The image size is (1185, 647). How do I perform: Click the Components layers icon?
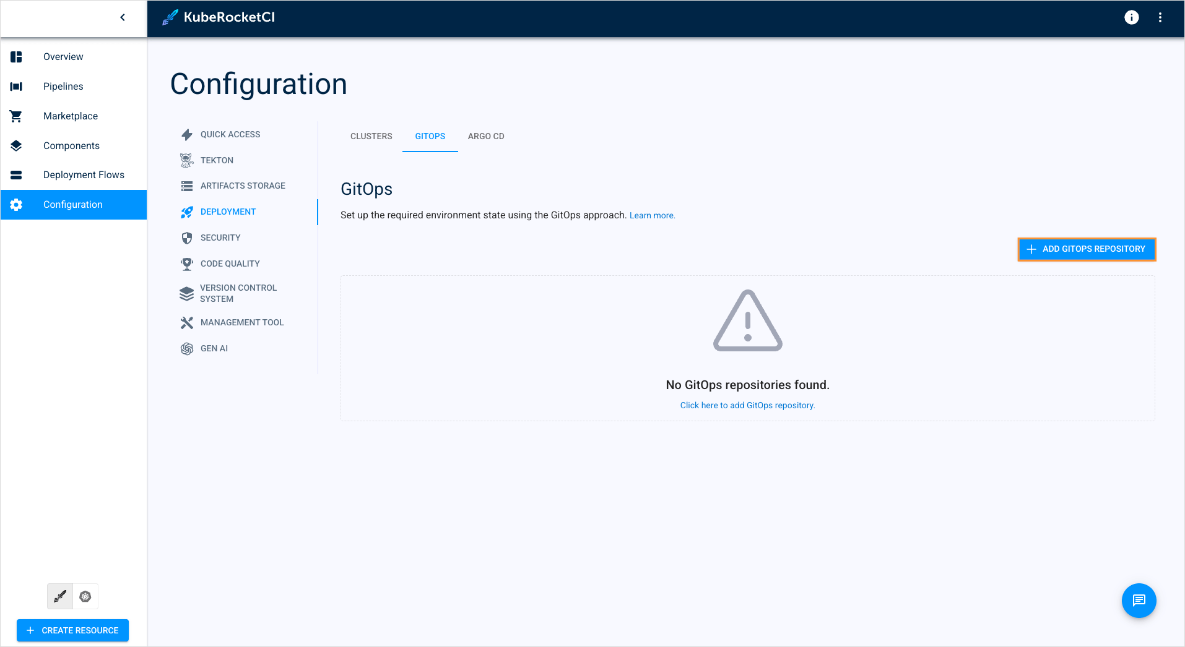coord(15,145)
